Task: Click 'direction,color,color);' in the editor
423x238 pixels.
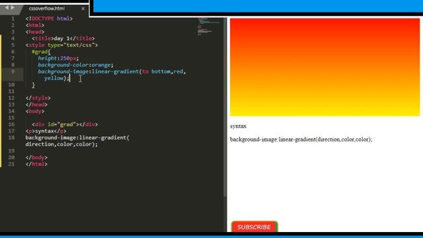Action: click(61, 144)
